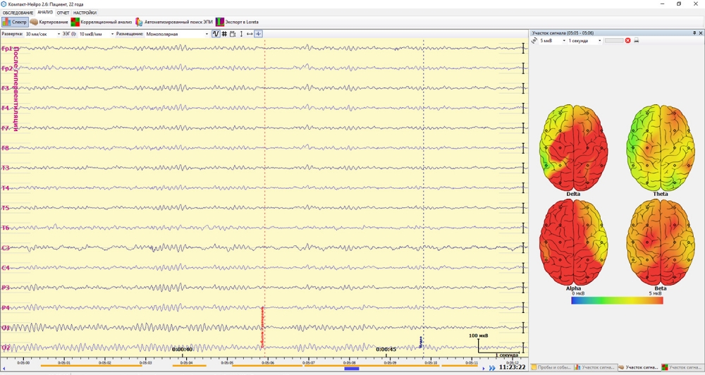Print the signal segment maps
The image size is (705, 375).
(637, 41)
